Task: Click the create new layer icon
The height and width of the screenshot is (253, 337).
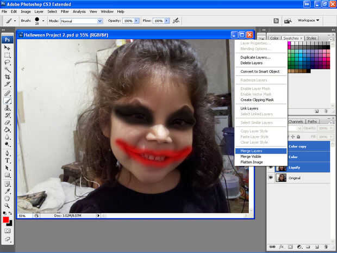Action: (317, 247)
